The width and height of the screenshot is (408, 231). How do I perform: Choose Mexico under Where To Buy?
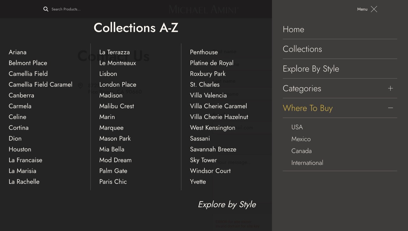[301, 139]
